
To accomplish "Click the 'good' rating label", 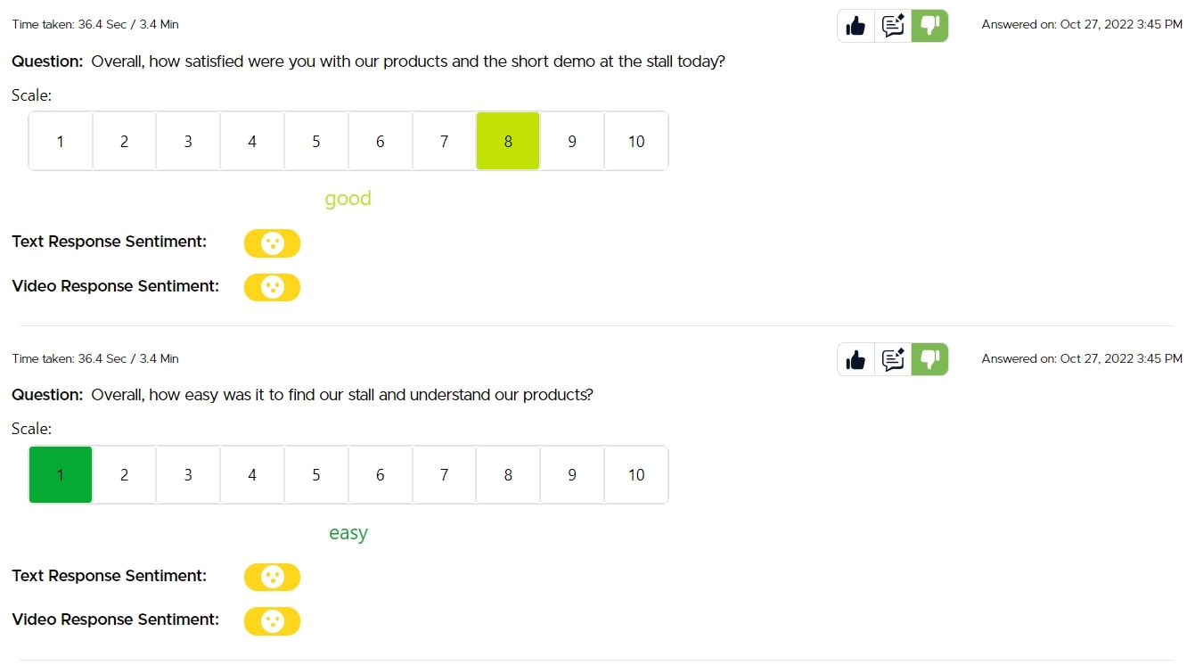I will point(348,199).
